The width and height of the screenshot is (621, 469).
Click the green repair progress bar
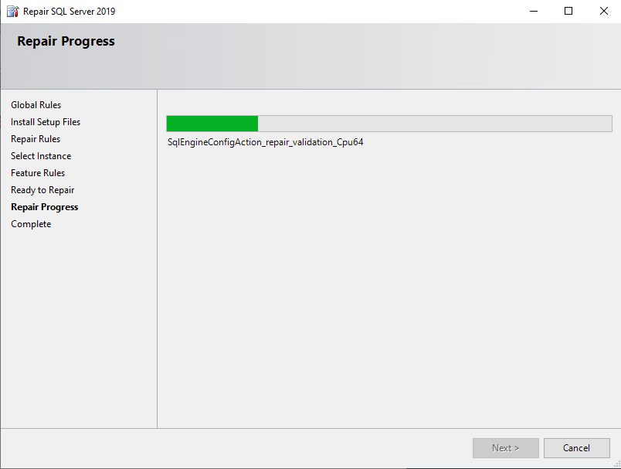tap(389, 124)
